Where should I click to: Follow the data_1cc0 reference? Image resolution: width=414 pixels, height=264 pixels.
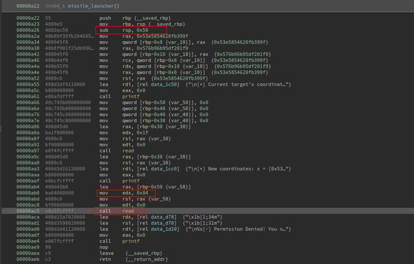click(x=165, y=168)
